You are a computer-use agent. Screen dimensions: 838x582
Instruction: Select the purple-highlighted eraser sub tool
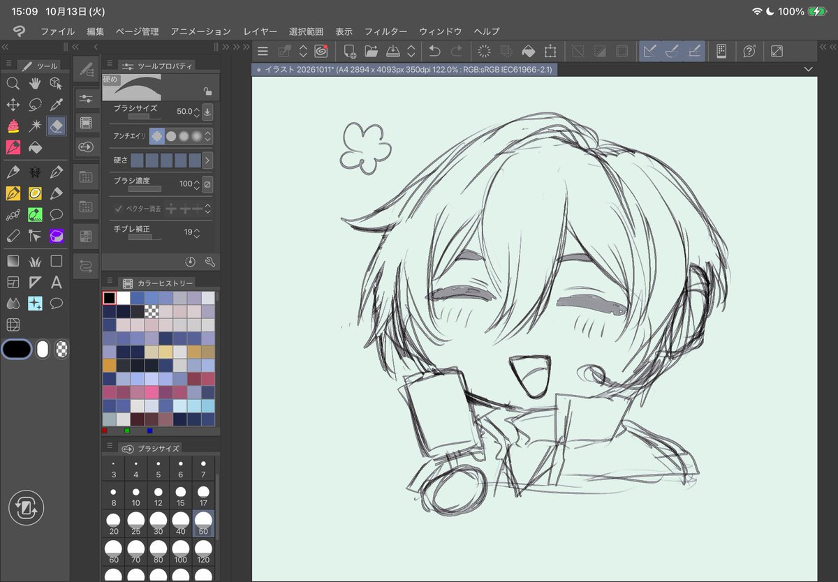point(57,236)
